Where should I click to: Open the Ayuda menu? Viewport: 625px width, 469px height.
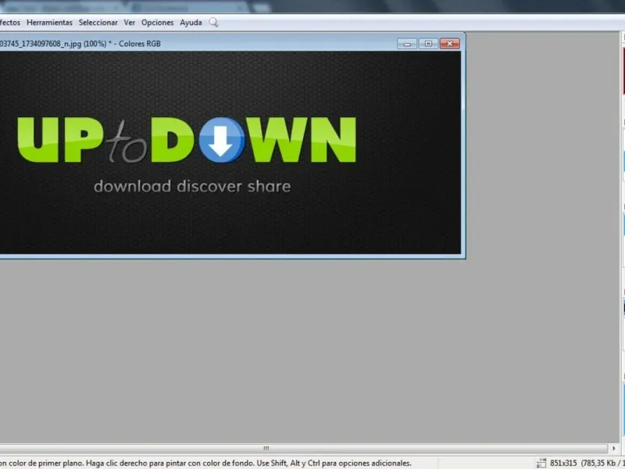(x=191, y=23)
